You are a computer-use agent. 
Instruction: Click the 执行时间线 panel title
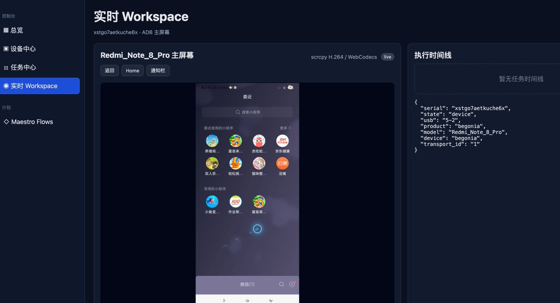433,55
